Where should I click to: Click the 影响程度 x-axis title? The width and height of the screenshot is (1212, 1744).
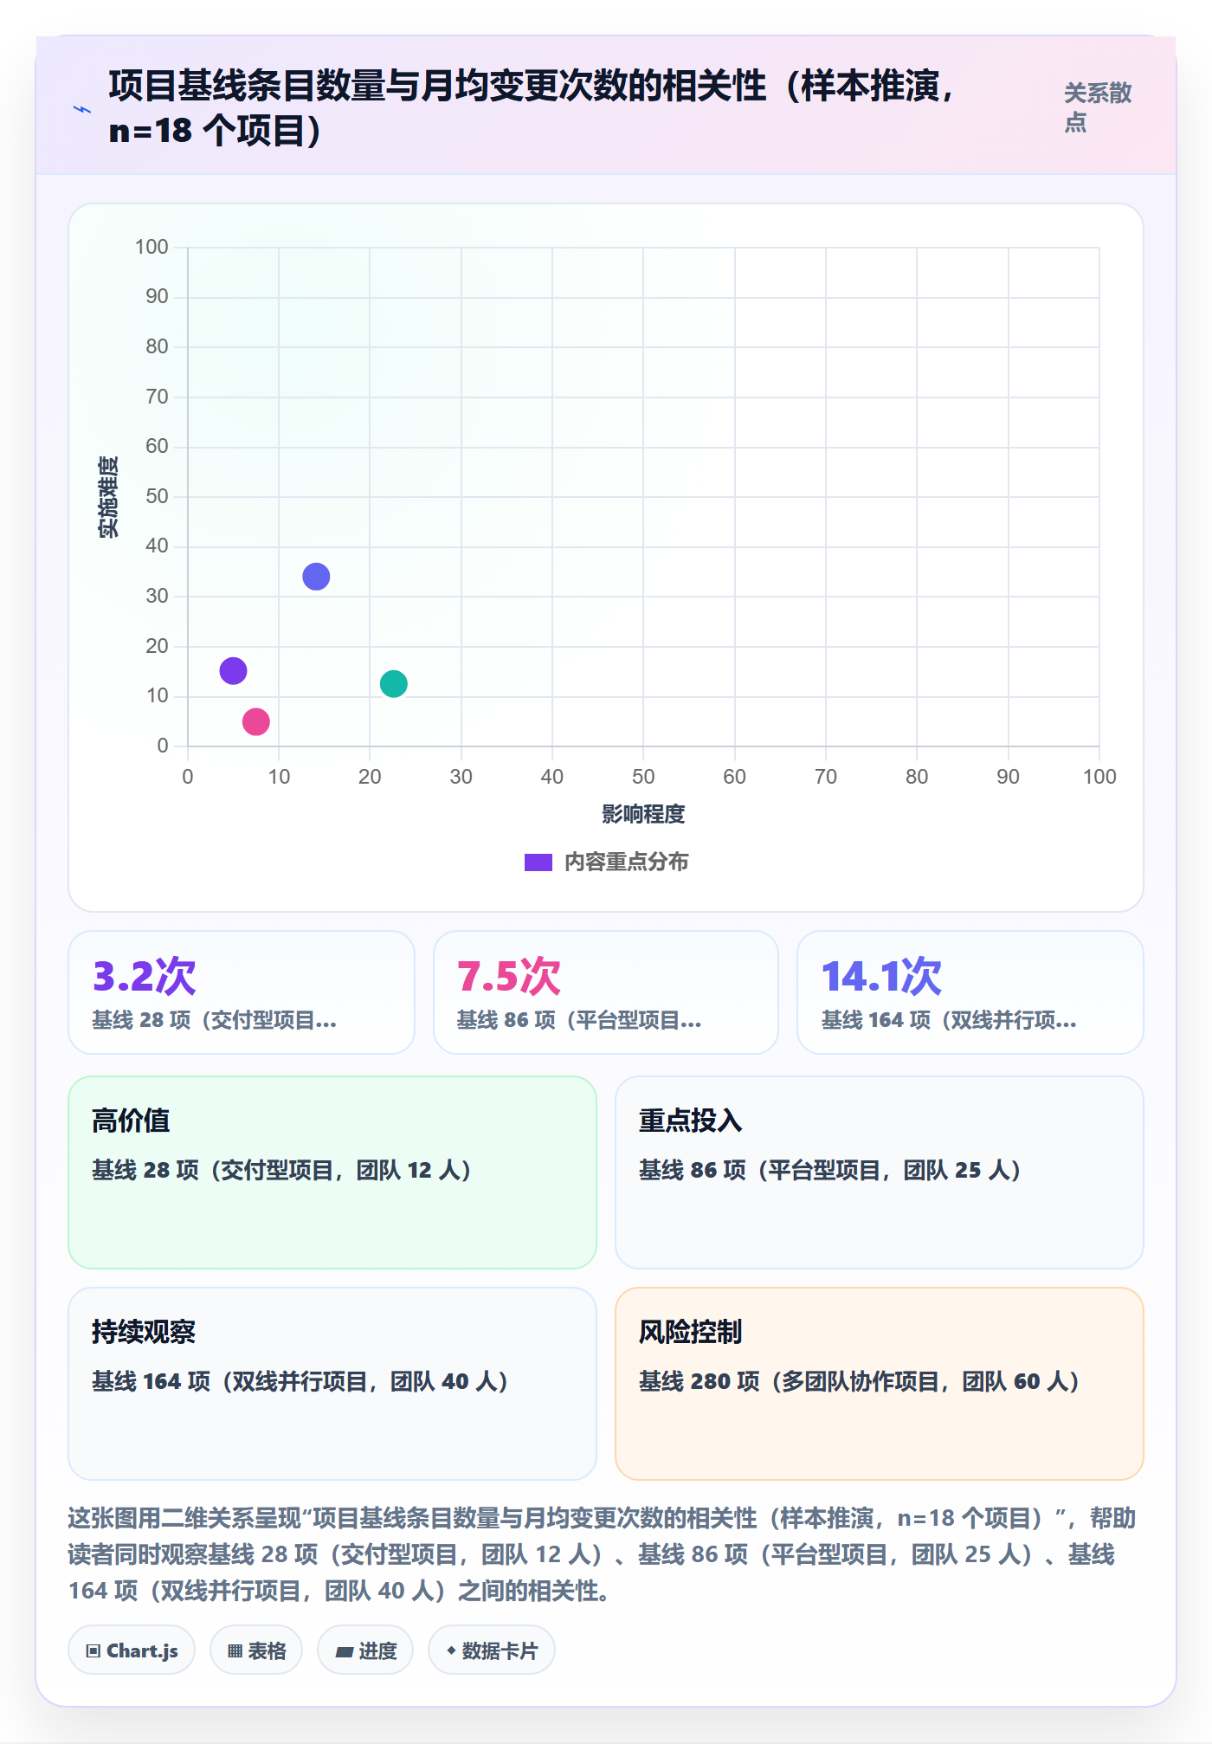[643, 814]
